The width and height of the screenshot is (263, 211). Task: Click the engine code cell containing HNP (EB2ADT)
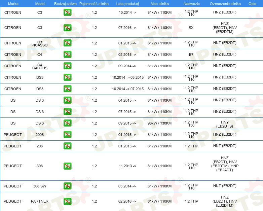[x=225, y=164]
